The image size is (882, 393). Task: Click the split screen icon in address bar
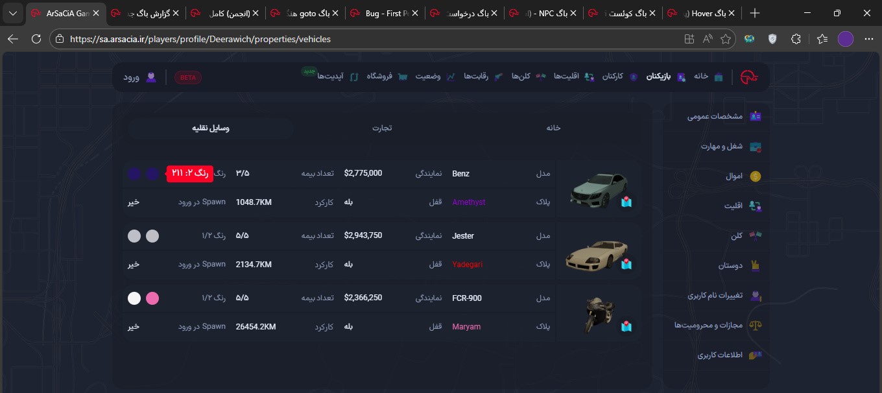tap(689, 39)
